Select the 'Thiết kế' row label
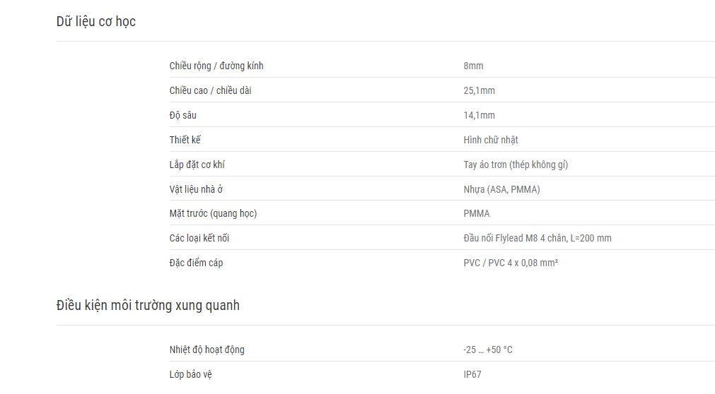Screen dimensions: 715x394 pos(185,140)
